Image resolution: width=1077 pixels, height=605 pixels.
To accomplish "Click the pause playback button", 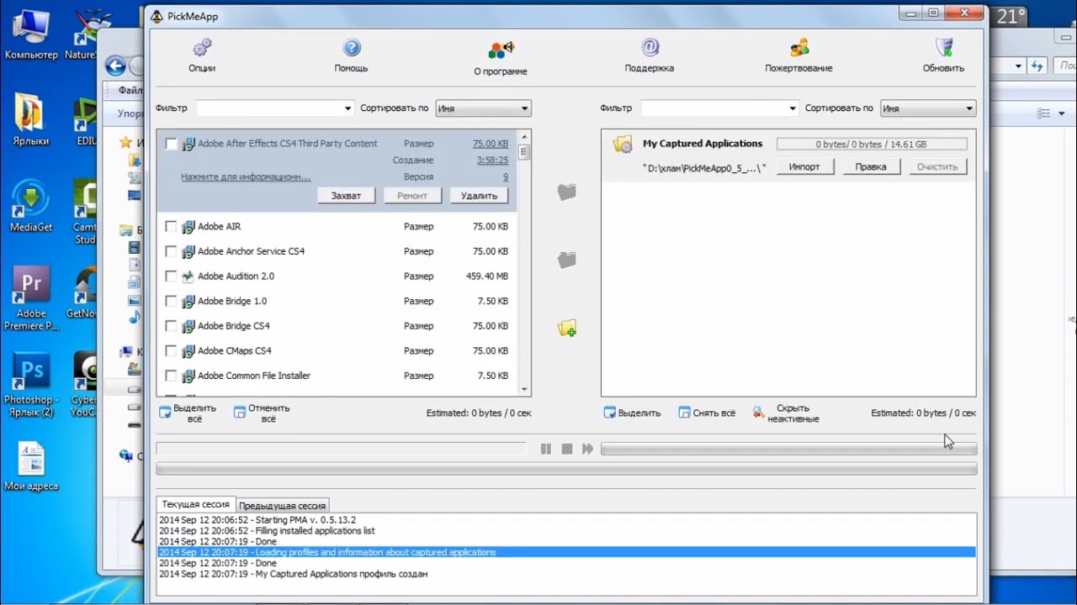I will 546,450.
